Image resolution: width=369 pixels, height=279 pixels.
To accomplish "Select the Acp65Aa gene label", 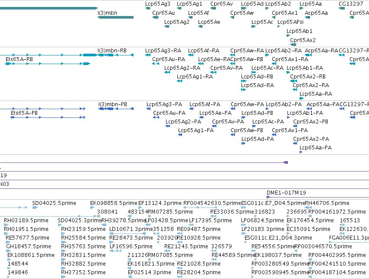I will coord(316,13).
